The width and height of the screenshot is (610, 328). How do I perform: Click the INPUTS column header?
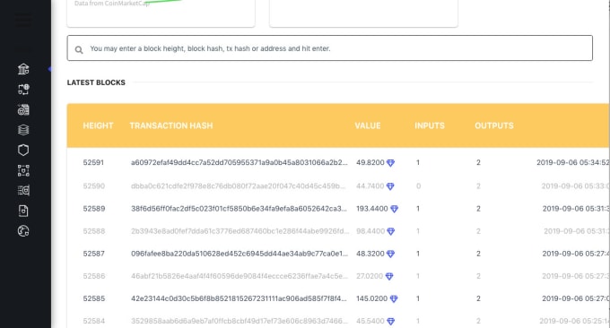pyautogui.click(x=430, y=125)
